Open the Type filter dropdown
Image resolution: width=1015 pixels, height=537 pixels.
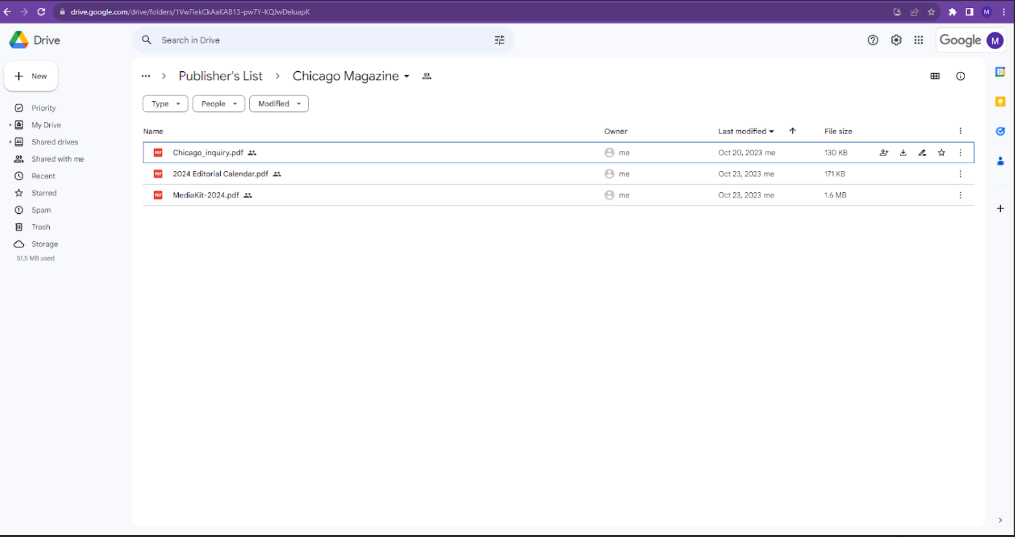[x=165, y=104]
